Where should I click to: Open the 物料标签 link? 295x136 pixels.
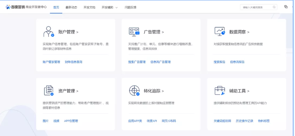264,121
